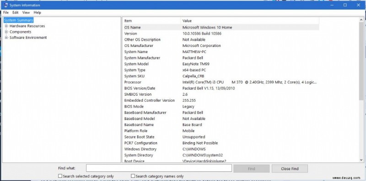Click the System Information title bar icon
Screen dimensions: 366x181
(6, 5)
